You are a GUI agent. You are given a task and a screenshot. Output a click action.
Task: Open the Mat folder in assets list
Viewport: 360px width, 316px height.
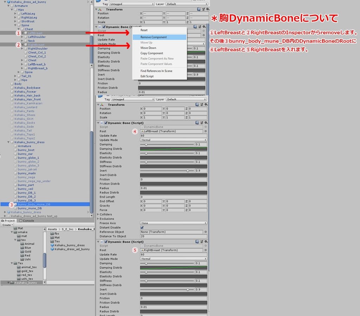pyautogui.click(x=55, y=237)
